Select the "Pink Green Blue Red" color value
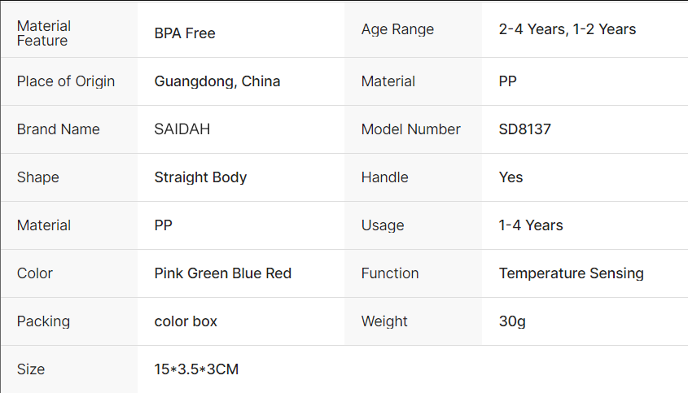This screenshot has height=393, width=688. [x=223, y=273]
